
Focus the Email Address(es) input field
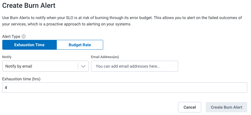click(x=135, y=66)
